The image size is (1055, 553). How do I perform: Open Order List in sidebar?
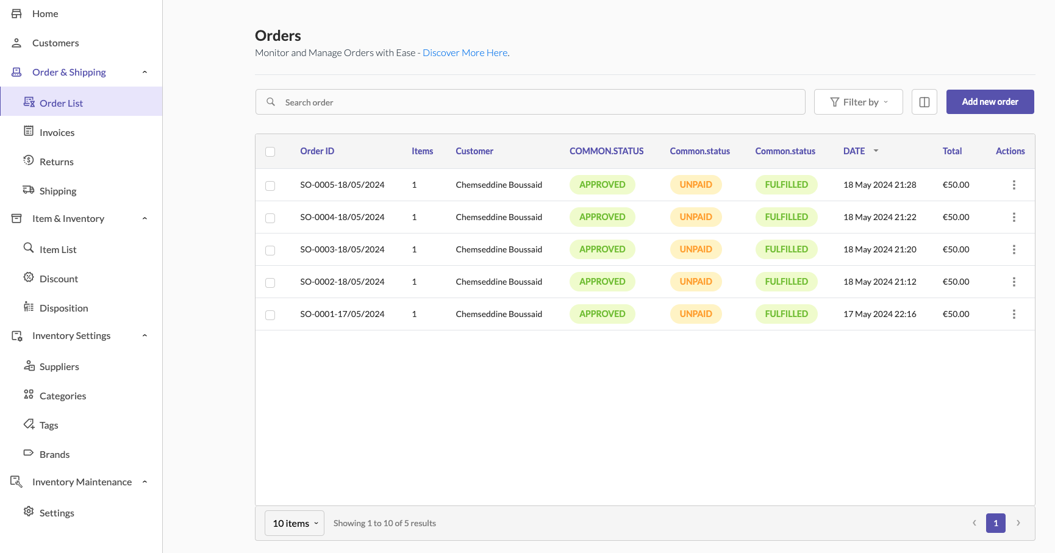(82, 101)
